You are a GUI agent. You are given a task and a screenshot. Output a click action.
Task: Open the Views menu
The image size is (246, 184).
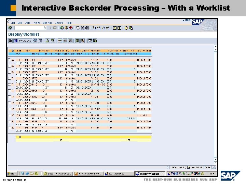(37, 23)
